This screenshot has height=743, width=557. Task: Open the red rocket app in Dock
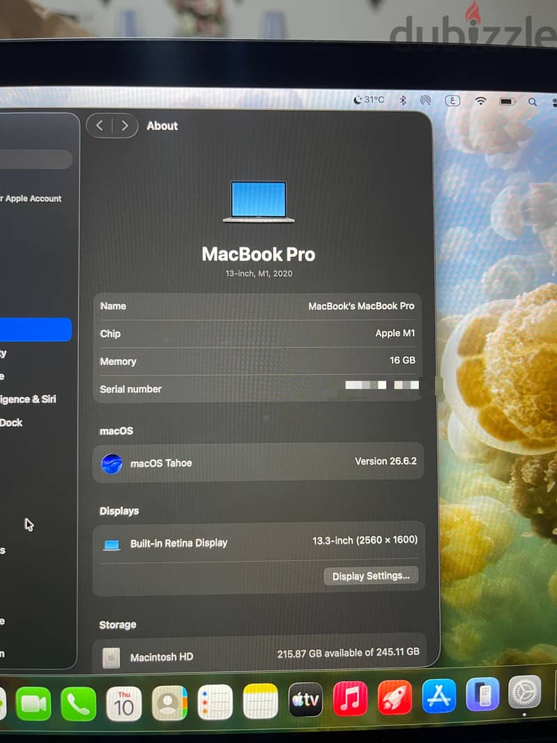395,697
